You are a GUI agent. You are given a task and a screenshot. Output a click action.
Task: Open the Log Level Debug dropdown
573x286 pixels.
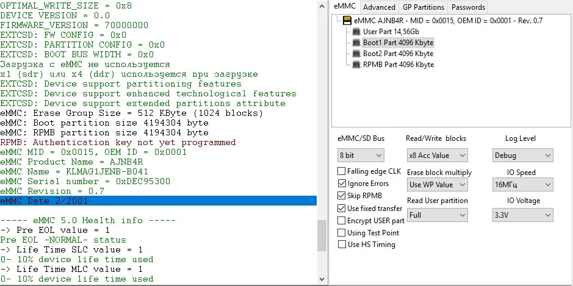[522, 156]
